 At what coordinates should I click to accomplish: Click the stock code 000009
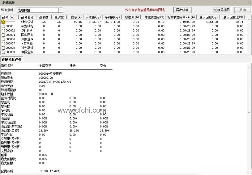click(x=10, y=52)
